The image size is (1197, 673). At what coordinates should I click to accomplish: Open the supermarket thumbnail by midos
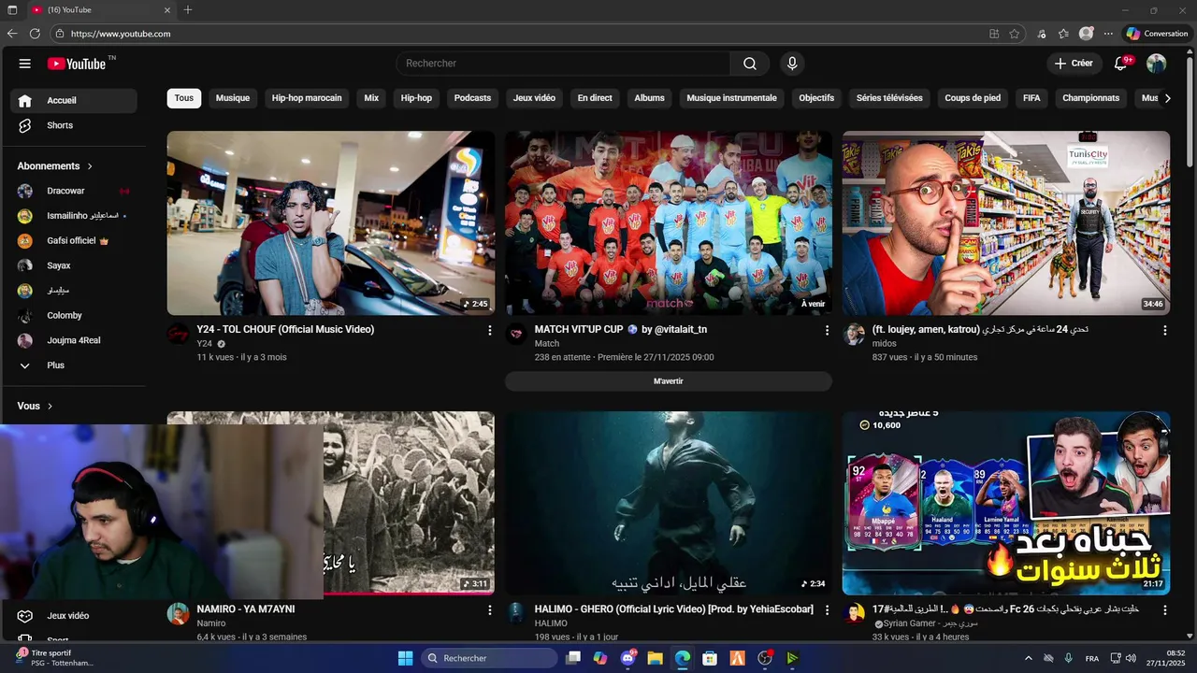pos(1006,222)
